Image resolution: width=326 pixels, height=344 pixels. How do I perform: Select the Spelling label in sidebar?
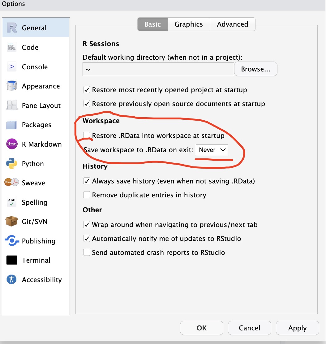tap(34, 203)
